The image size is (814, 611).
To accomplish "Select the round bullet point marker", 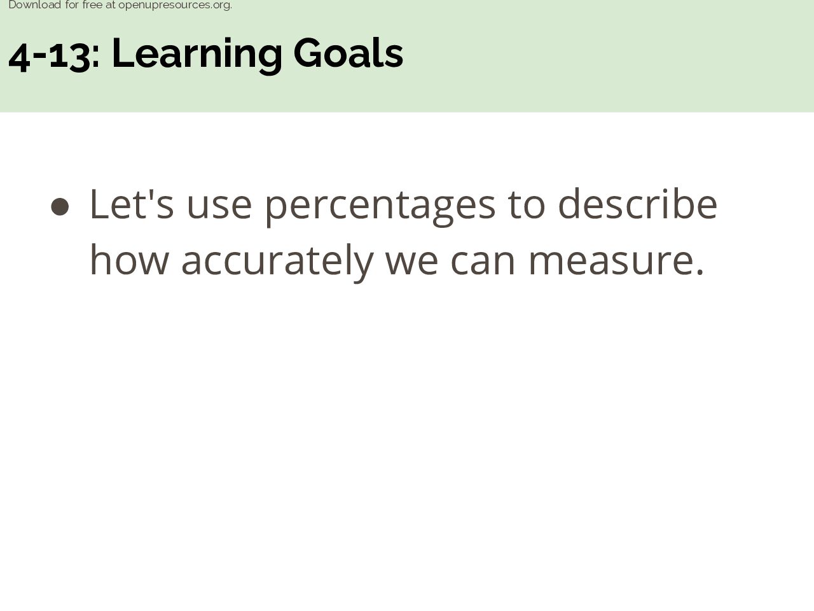I will 60,206.
